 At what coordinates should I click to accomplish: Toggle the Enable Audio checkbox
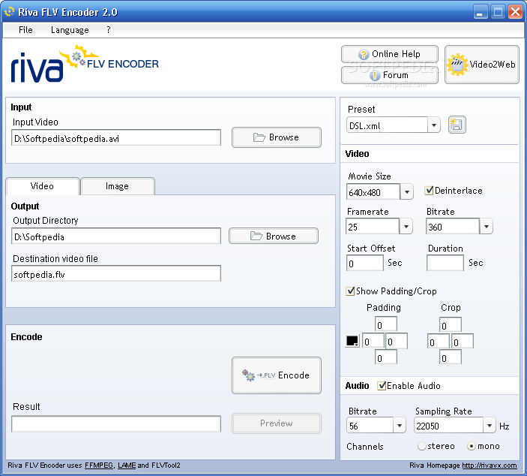[381, 385]
